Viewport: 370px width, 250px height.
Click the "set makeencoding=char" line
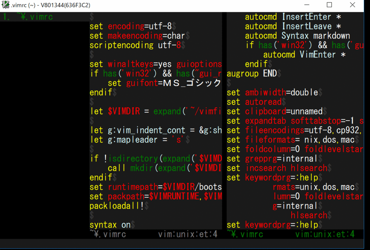point(140,36)
